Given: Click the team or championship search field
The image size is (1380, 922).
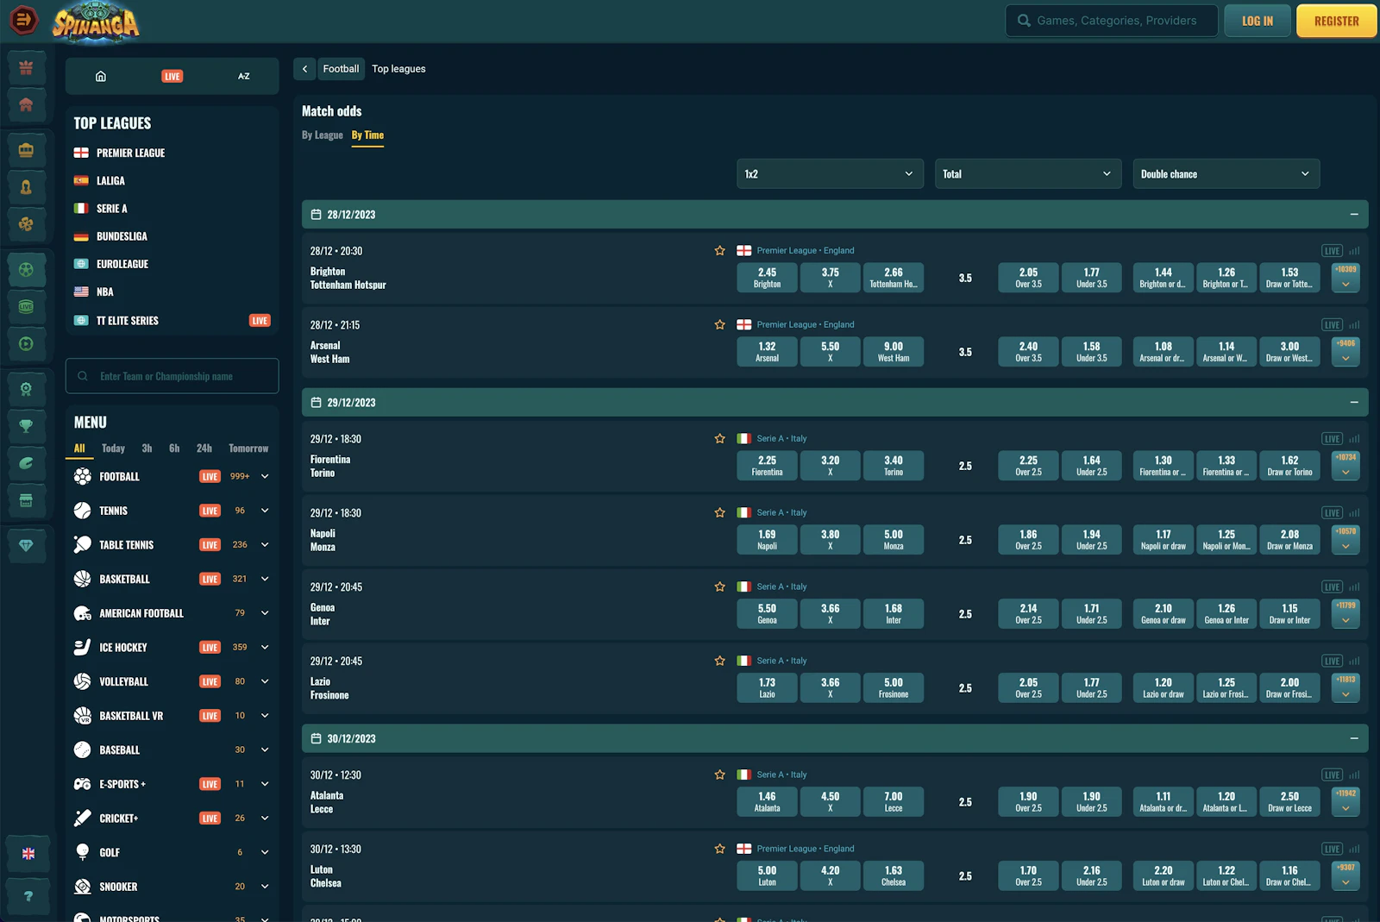Looking at the screenshot, I should [x=172, y=376].
